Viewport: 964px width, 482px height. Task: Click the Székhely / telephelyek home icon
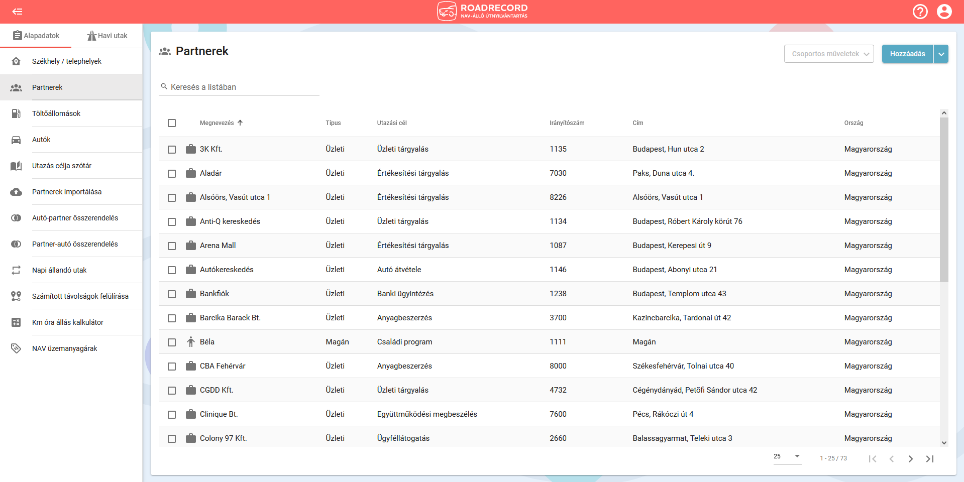(16, 61)
